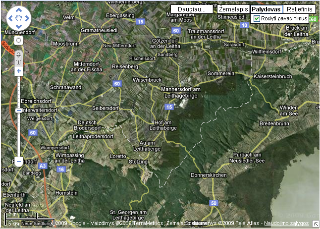Click the Velm label
Screen dimensions: 320x229
pos(68,17)
